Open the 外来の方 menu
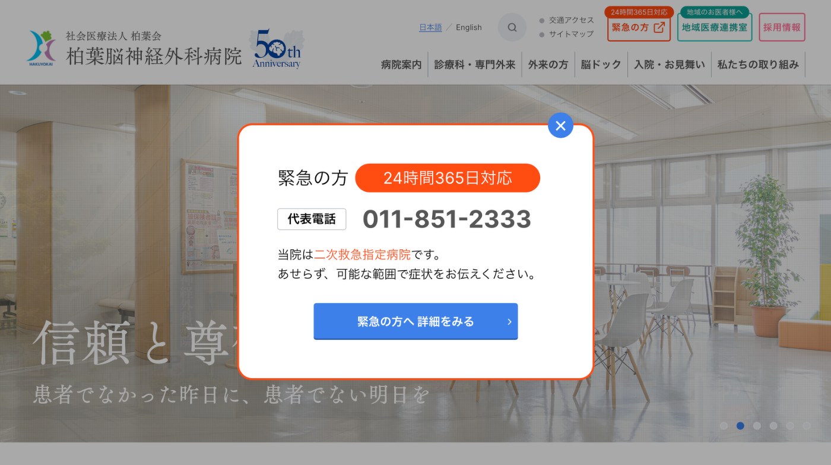The width and height of the screenshot is (831, 465). 548,64
